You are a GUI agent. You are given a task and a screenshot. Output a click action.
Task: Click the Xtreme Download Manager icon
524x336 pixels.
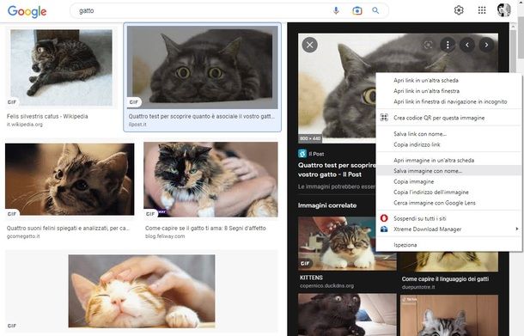tap(384, 229)
